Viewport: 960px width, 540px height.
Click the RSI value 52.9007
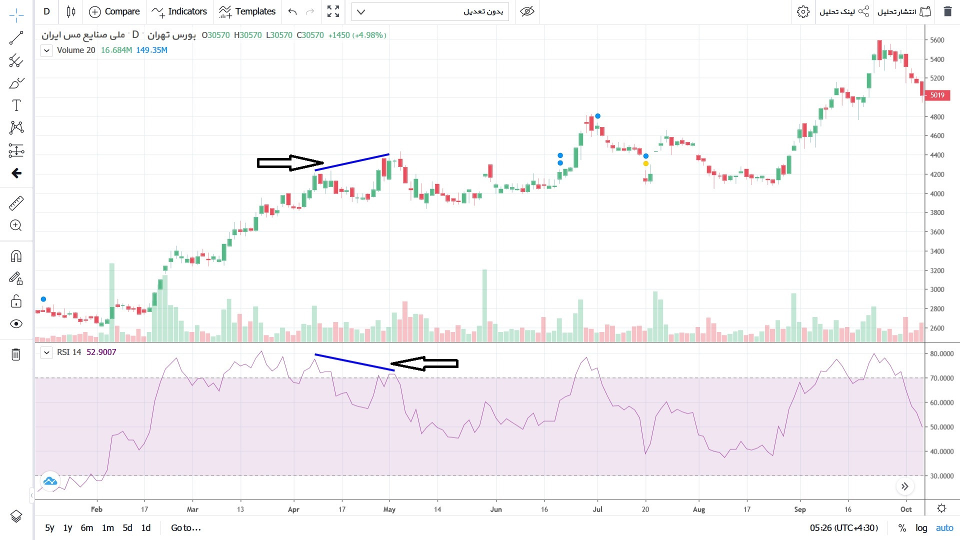click(101, 352)
